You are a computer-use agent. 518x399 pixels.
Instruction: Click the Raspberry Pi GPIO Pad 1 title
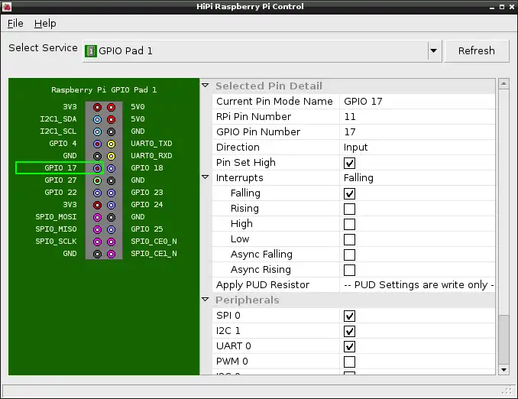(x=104, y=90)
